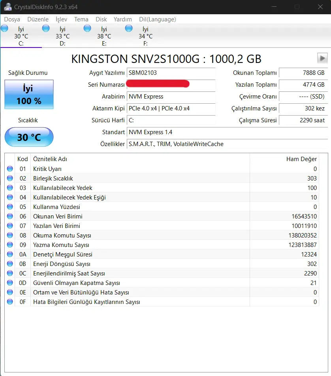Click the Güvenli Olmayan Kapatma Sayısı label

coord(76,283)
